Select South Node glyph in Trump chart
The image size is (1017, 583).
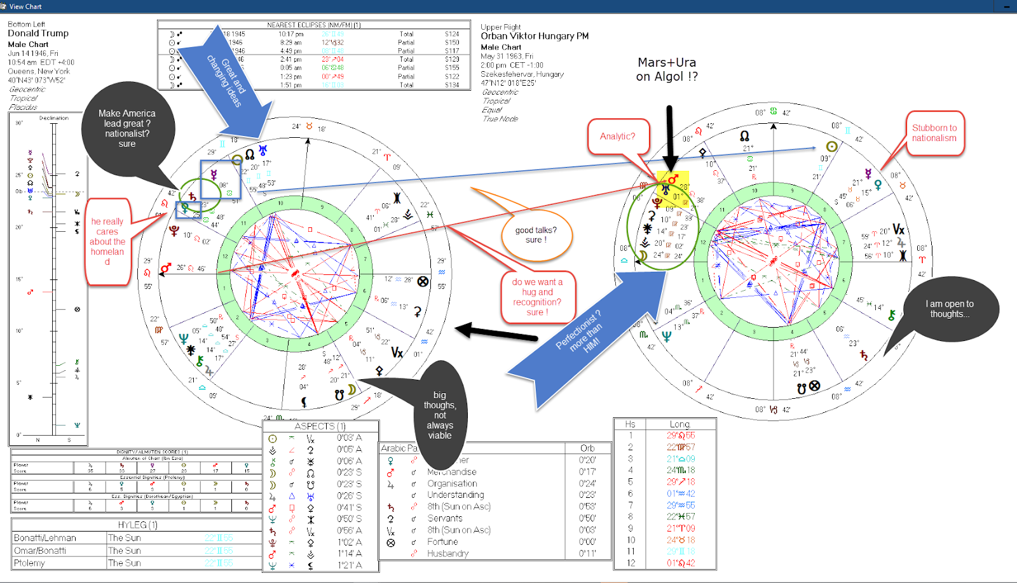point(339,394)
